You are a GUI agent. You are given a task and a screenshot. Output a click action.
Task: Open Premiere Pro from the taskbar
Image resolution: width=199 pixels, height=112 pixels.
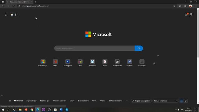pos(44,110)
